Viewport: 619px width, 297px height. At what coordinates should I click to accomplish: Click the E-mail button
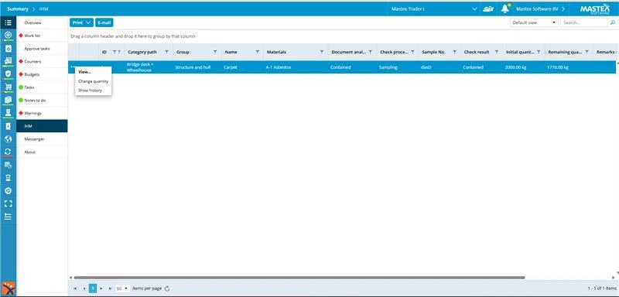point(104,22)
